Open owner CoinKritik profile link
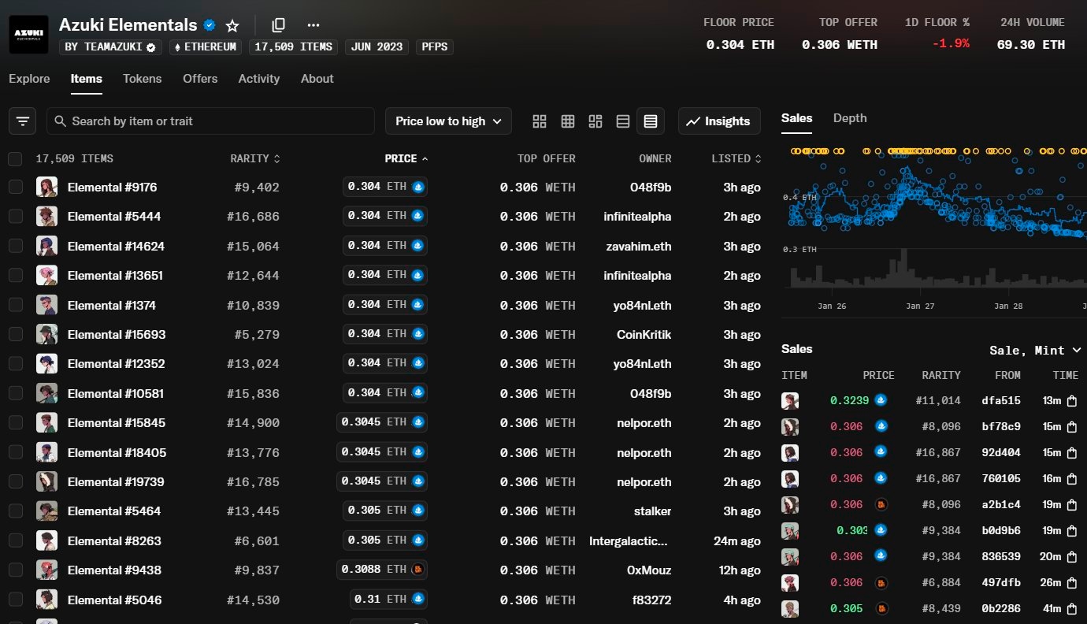Image resolution: width=1087 pixels, height=624 pixels. coord(644,335)
